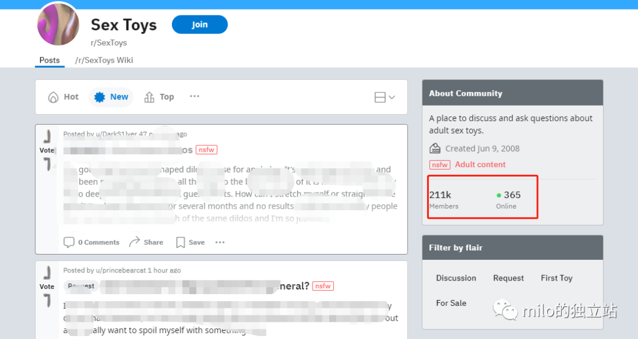
Task: Save the first post with bookmark icon
Action: tap(190, 242)
